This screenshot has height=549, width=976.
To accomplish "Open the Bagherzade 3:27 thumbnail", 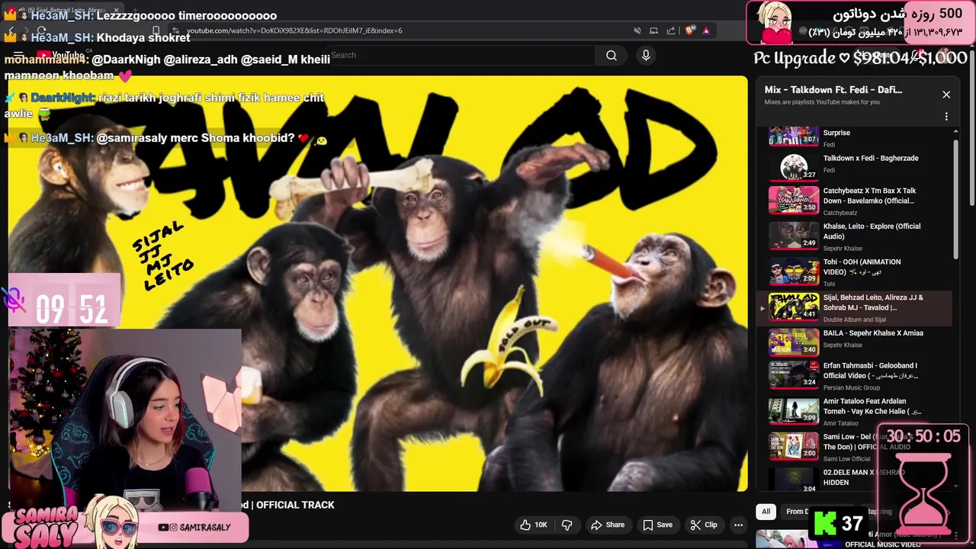I will coord(793,168).
